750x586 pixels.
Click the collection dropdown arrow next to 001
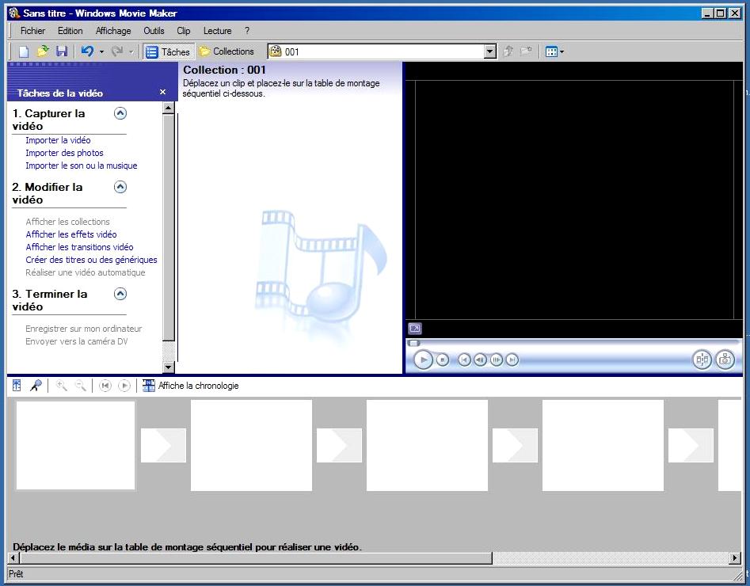click(489, 51)
